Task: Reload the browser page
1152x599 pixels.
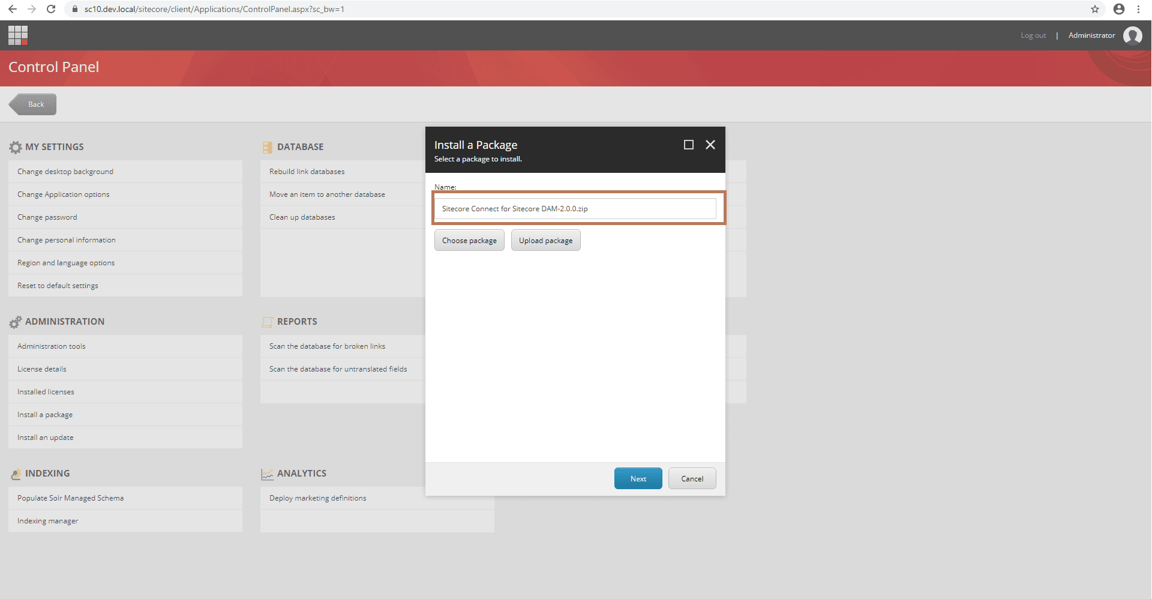Action: pos(51,9)
